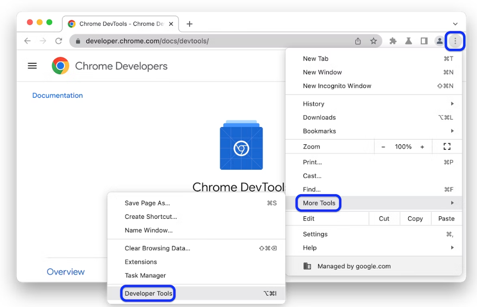
Task: Click the browser forward arrow
Action: (x=43, y=41)
